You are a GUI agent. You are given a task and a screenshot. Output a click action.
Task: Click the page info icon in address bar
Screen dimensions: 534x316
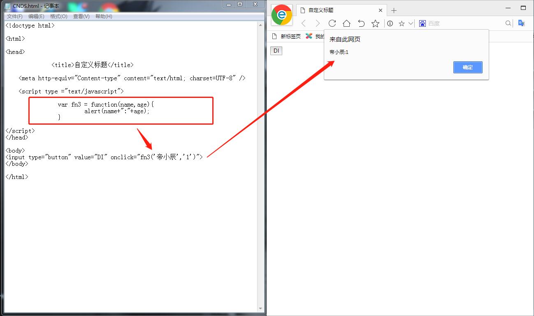(x=390, y=23)
